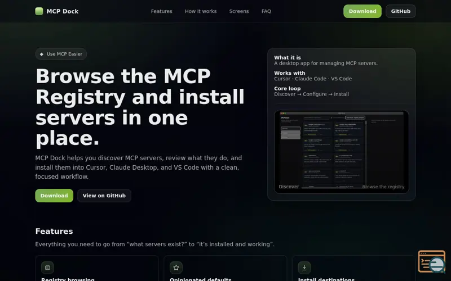Open the Features nav item
Image resolution: width=451 pixels, height=281 pixels.
click(x=162, y=11)
